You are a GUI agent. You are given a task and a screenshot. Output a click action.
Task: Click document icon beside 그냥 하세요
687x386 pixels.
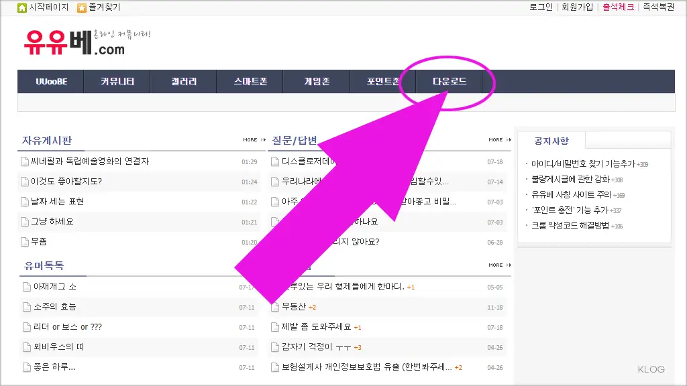coord(25,222)
